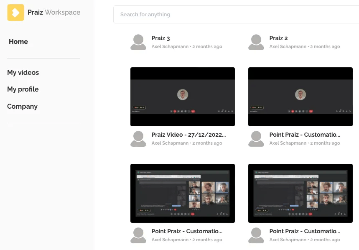Focus the Search for anything field

click(x=236, y=14)
